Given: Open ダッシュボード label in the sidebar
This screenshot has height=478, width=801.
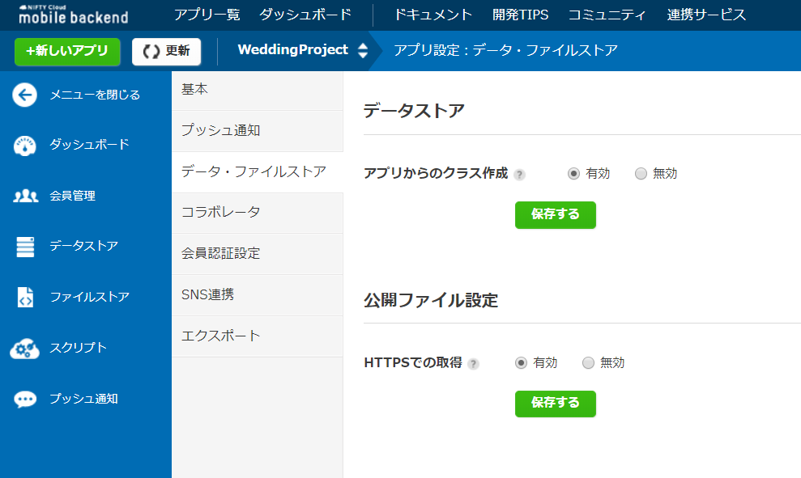Looking at the screenshot, I should pos(89,145).
